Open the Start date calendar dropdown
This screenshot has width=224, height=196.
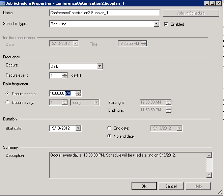click(78, 128)
